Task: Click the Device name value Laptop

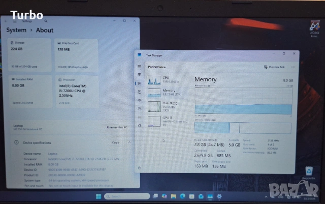Action: click(53, 154)
